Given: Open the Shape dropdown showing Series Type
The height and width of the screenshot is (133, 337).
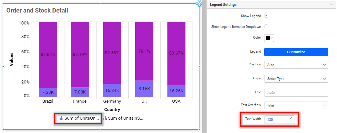Looking at the screenshot, I should click(x=296, y=79).
